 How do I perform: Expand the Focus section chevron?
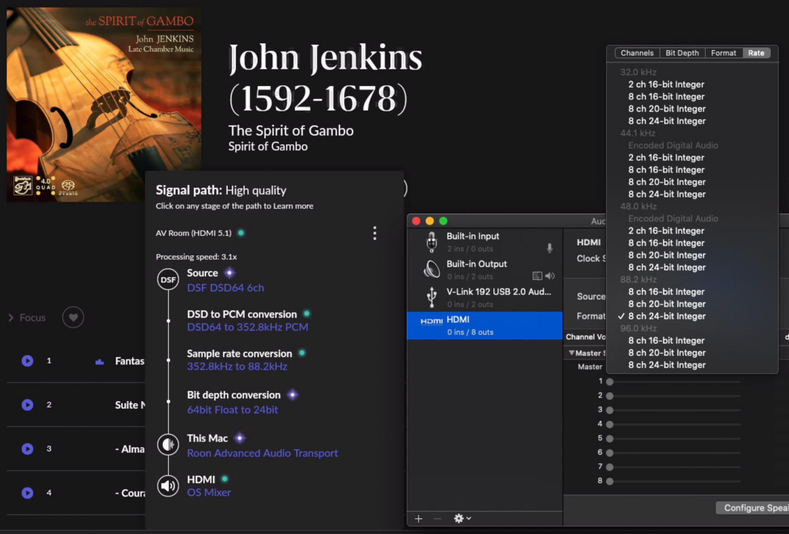tap(11, 317)
